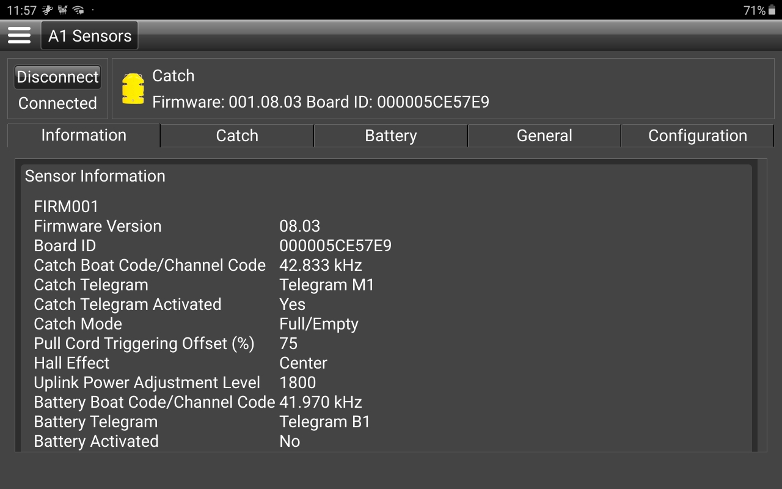Go to the Configuration tab
Viewport: 782px width, 489px height.
tap(697, 136)
